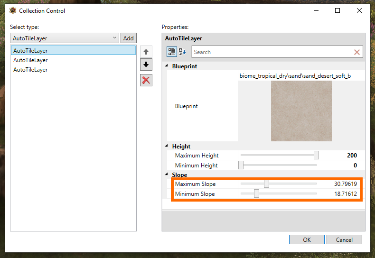Click the Add button
Image resolution: width=375 pixels, height=258 pixels.
click(129, 38)
